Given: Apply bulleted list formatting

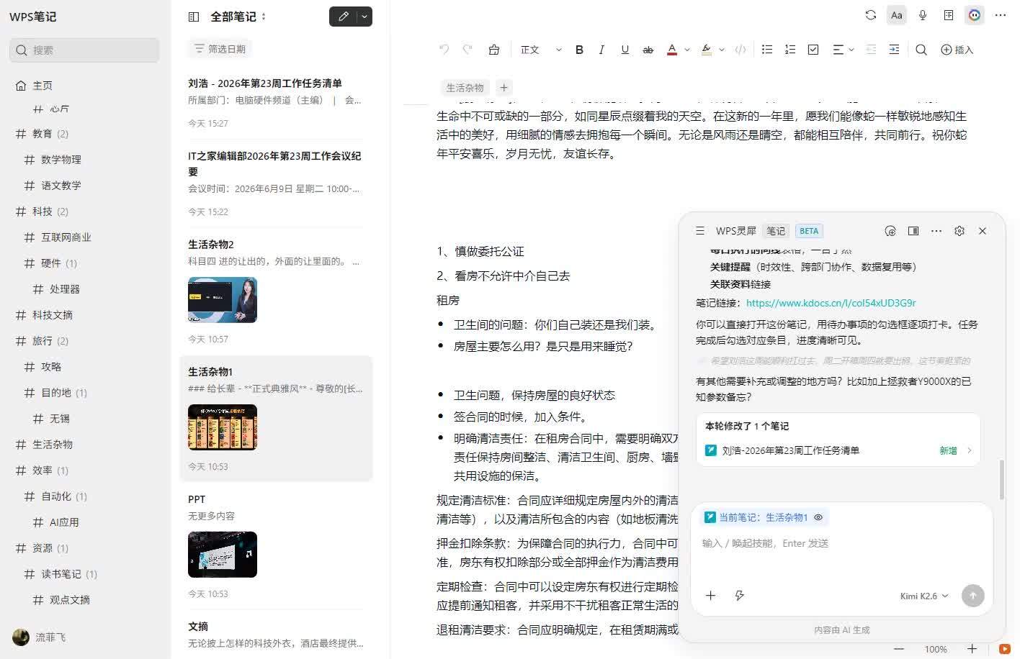Looking at the screenshot, I should point(767,50).
